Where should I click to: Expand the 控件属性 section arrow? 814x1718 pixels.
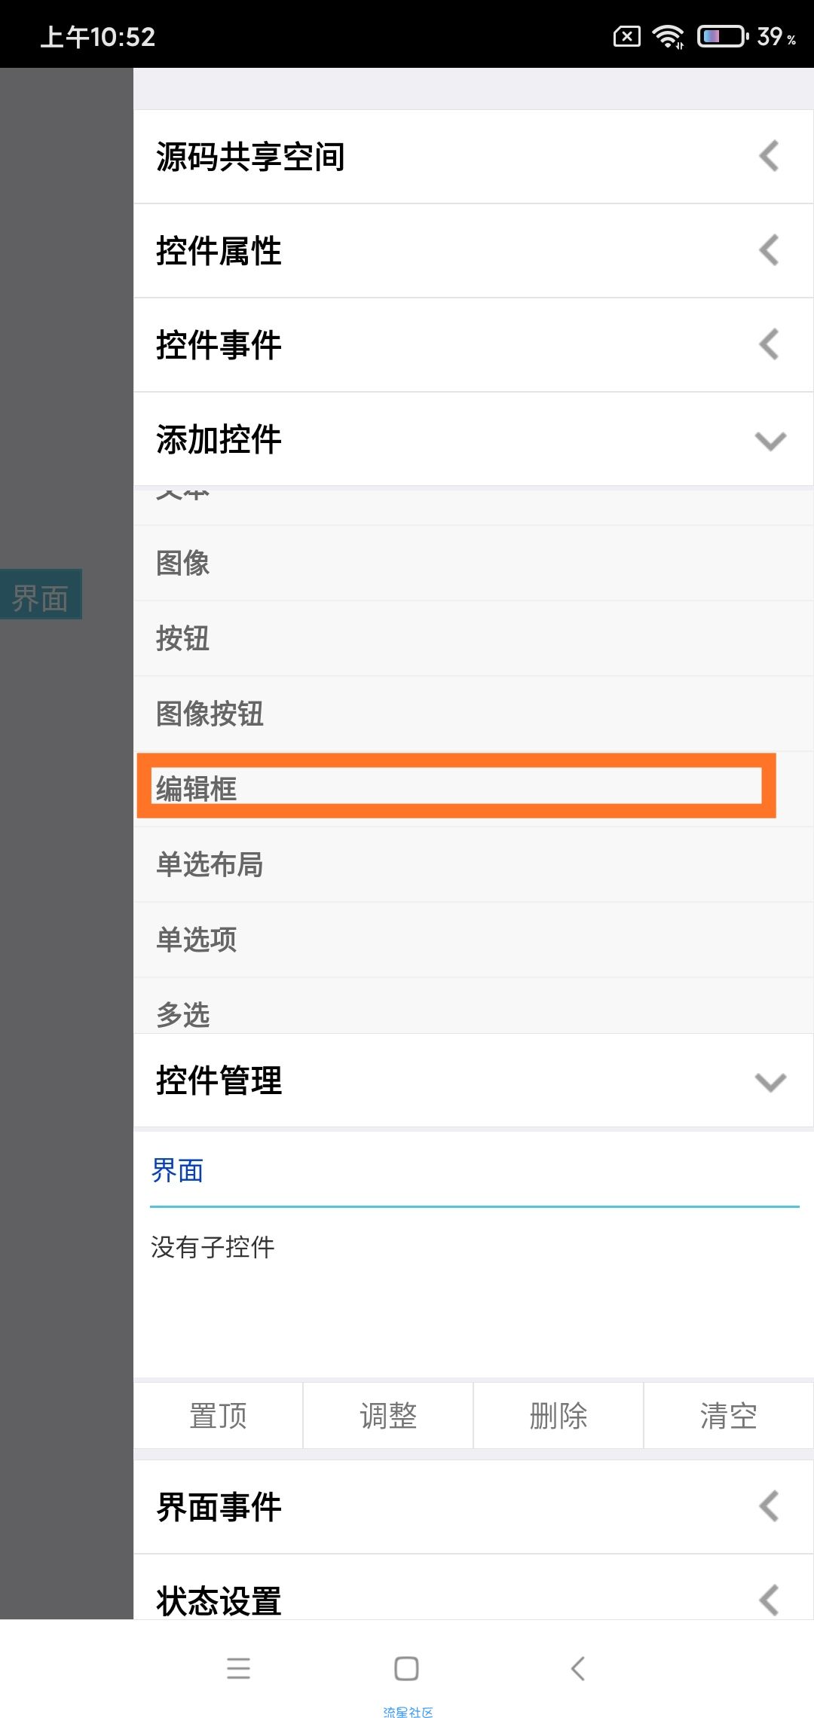point(769,251)
